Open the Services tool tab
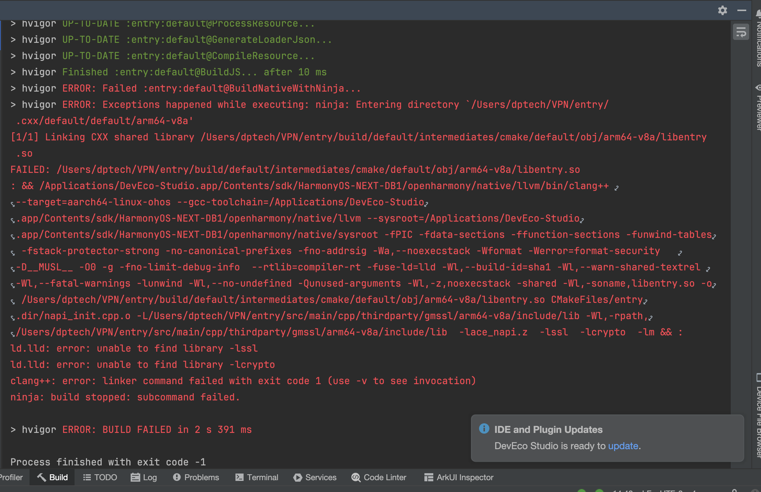The width and height of the screenshot is (761, 492). click(x=315, y=477)
